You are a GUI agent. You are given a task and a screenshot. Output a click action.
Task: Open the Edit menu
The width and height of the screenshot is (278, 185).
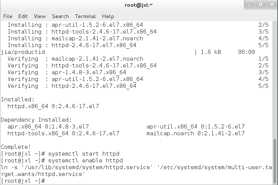click(x=23, y=16)
